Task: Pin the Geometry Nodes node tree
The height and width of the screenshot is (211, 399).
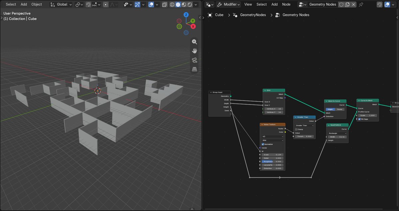Action: tap(361, 5)
